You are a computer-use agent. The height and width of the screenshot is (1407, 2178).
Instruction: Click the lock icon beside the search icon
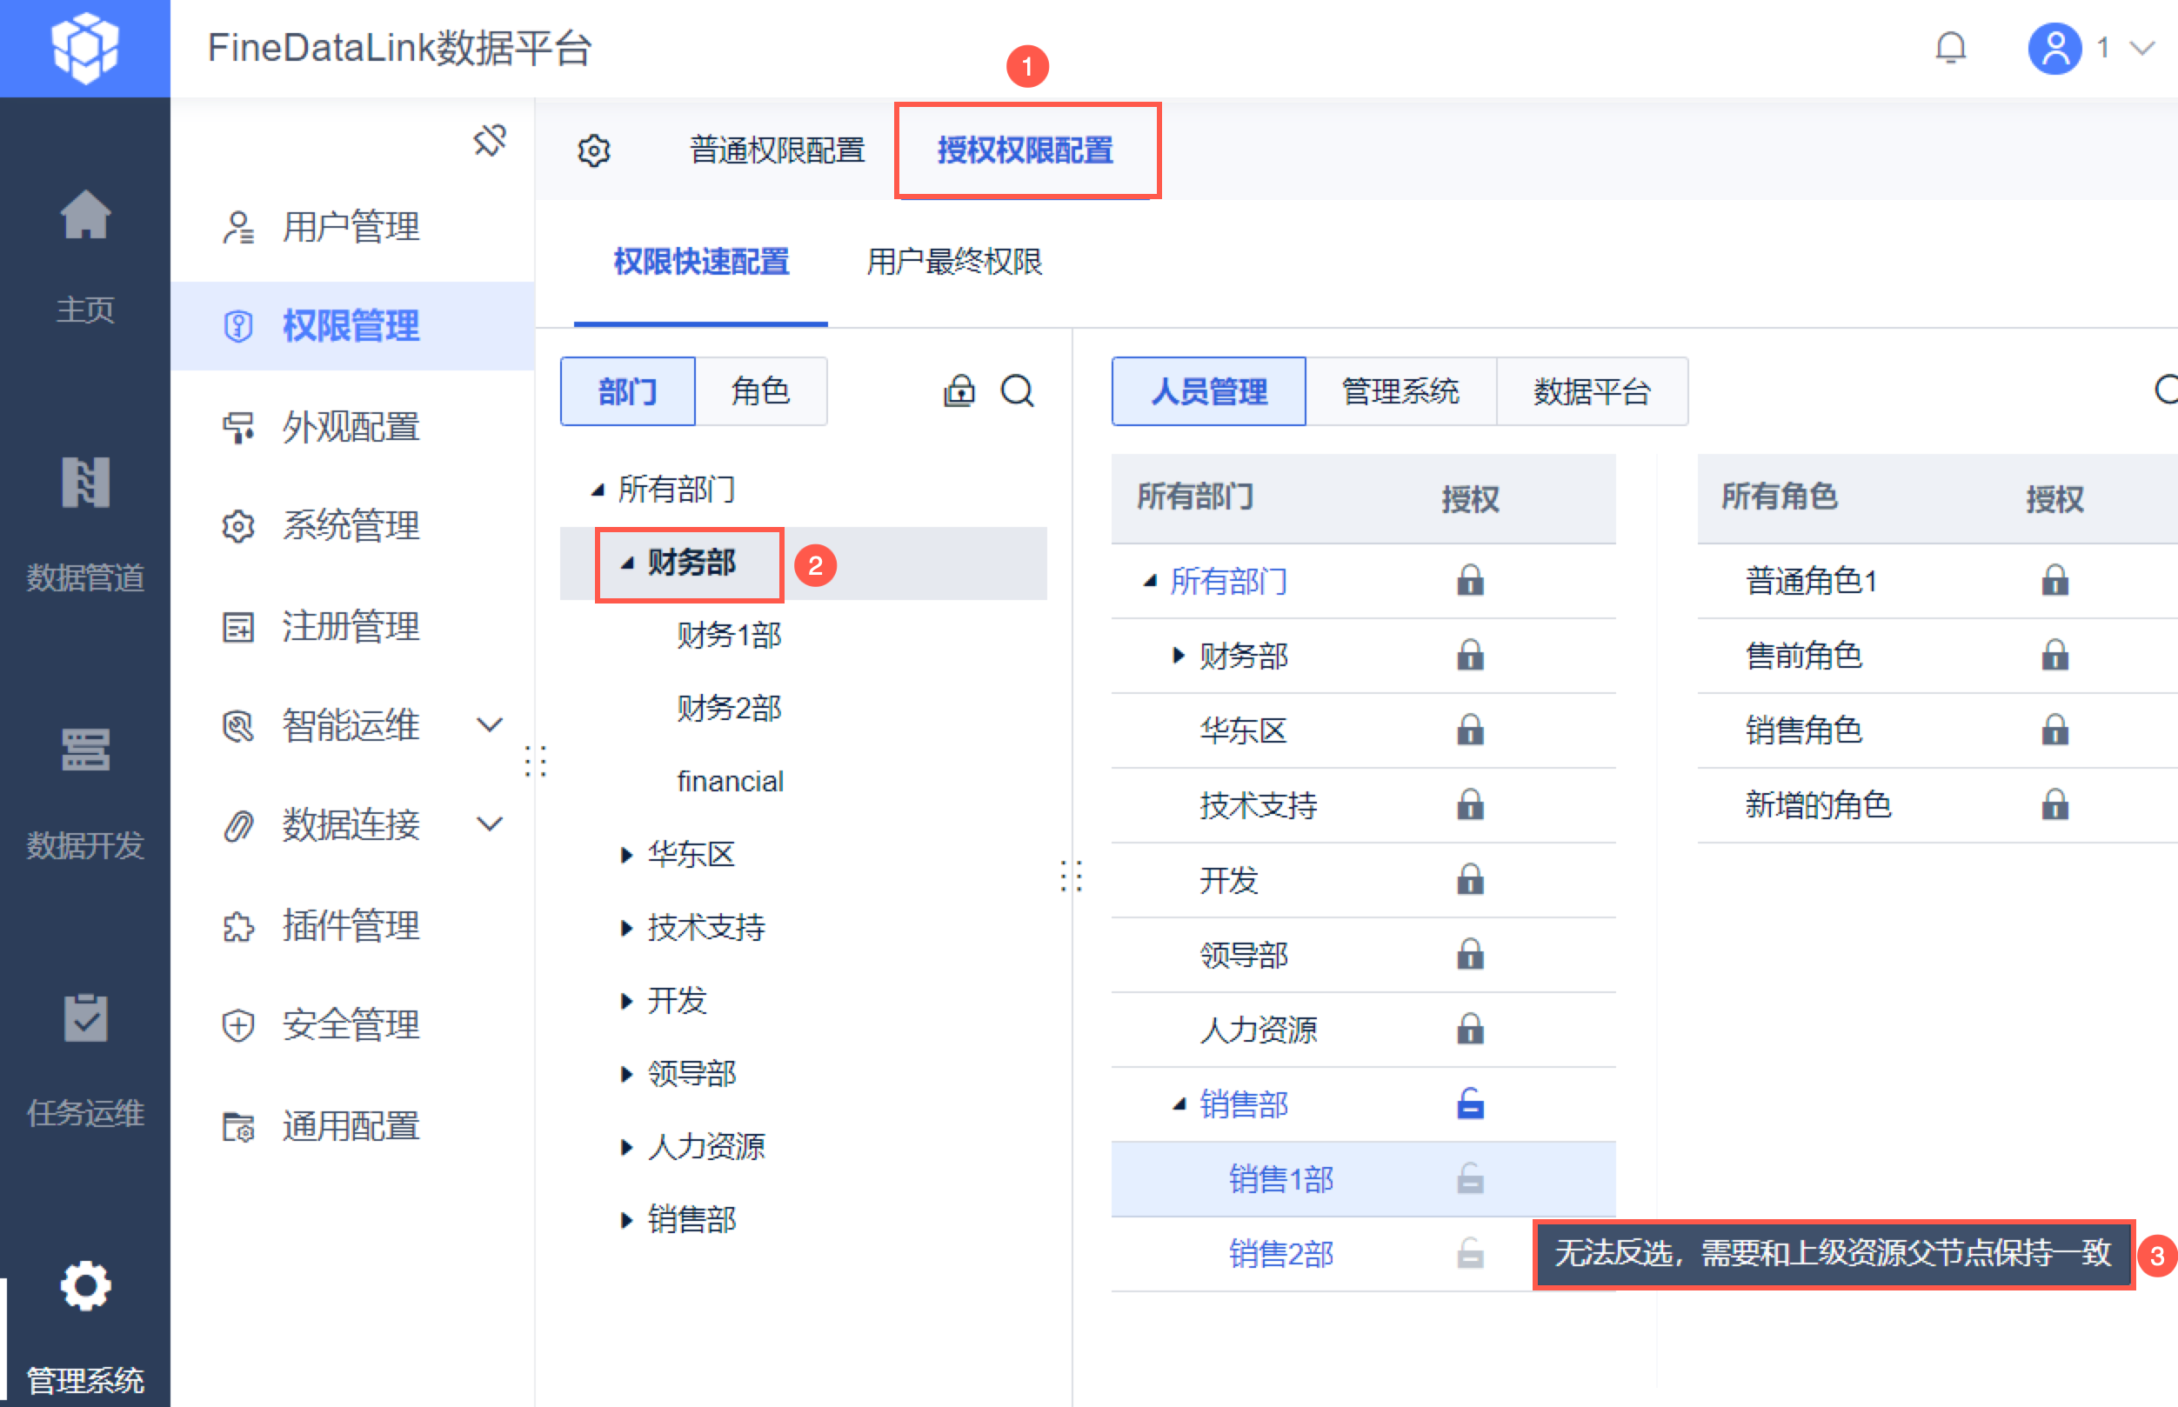coord(959,391)
